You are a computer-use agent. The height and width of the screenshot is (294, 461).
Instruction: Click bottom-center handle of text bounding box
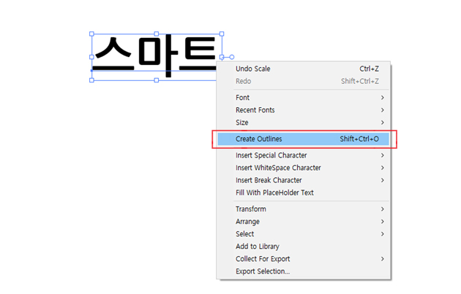[157, 80]
